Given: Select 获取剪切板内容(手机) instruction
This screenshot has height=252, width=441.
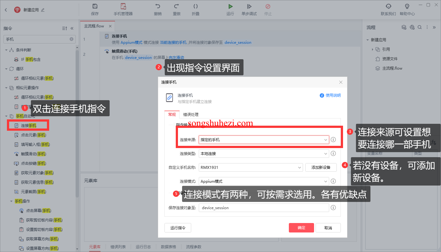Looking at the screenshot, I should (44, 220).
